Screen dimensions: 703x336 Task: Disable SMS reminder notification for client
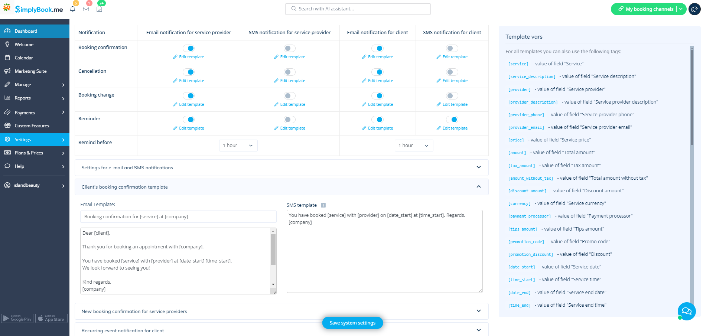point(452,120)
